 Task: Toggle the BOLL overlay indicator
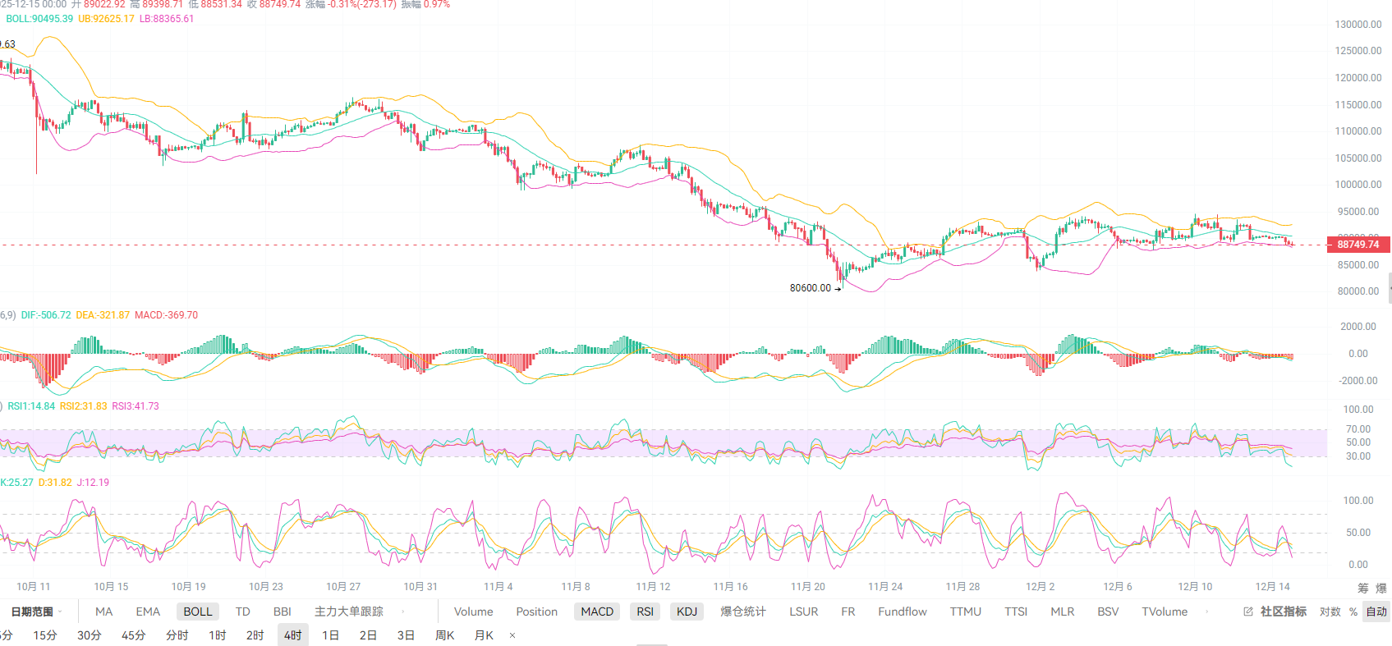(198, 612)
